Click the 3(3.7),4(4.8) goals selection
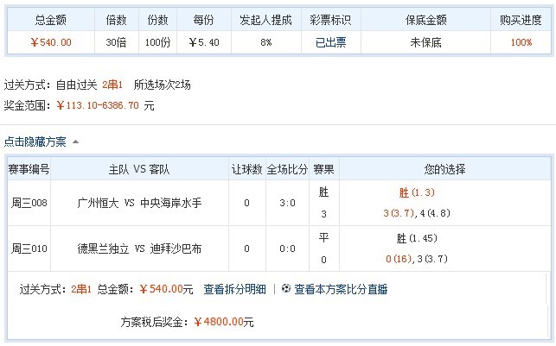This screenshot has width=556, height=346. [x=417, y=213]
